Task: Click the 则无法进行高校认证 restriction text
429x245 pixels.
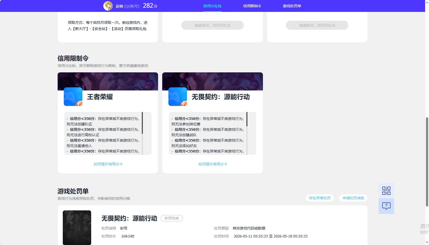Action: (83, 135)
